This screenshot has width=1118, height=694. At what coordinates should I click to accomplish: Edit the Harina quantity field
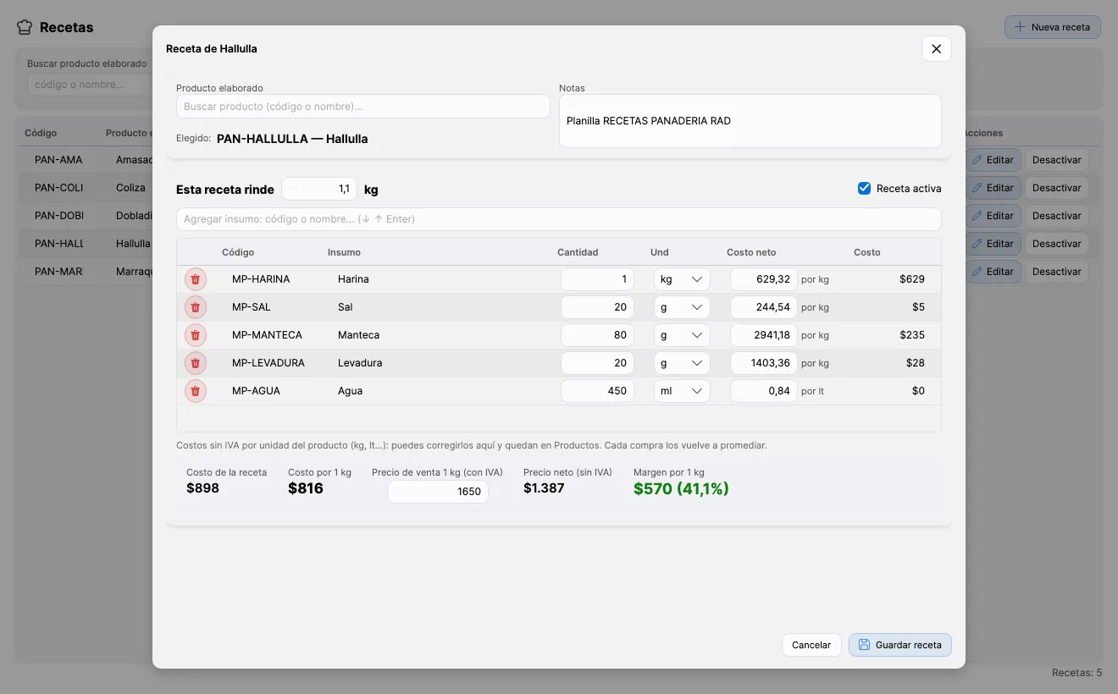[597, 279]
